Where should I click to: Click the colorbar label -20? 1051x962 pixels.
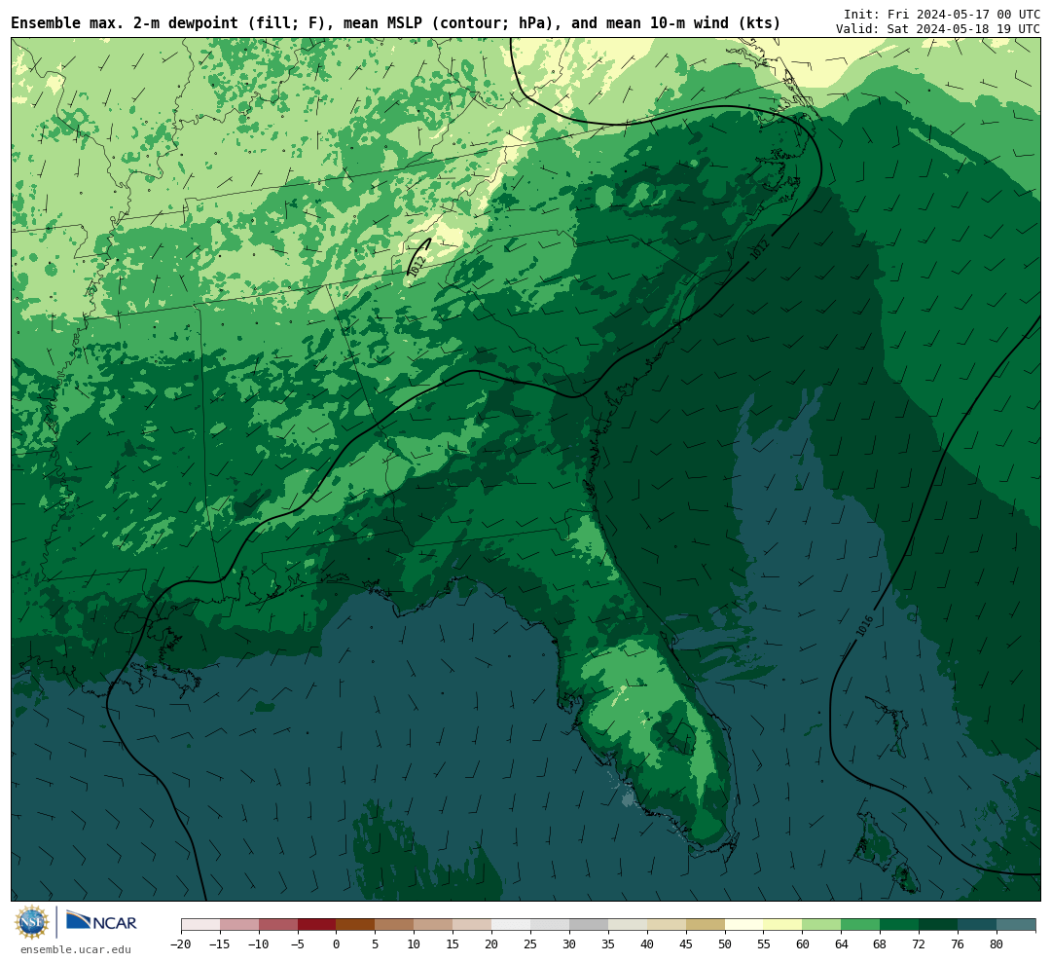tap(181, 944)
